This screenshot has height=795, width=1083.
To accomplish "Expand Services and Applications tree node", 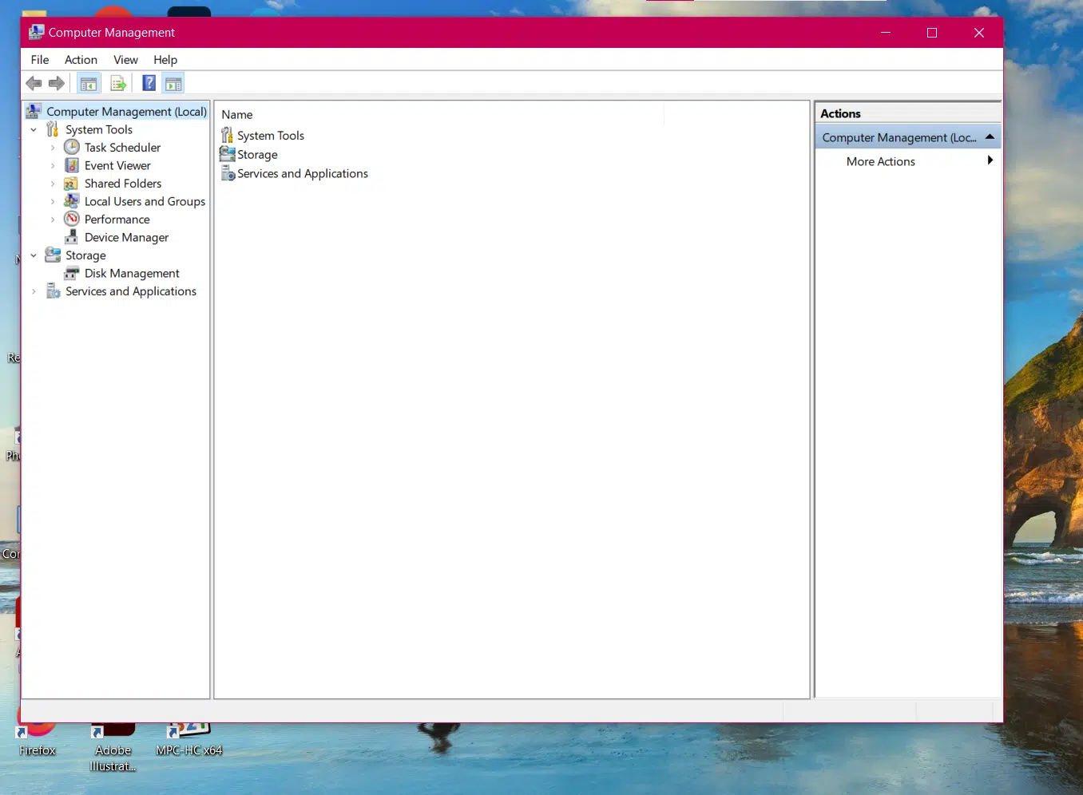I will coord(34,291).
